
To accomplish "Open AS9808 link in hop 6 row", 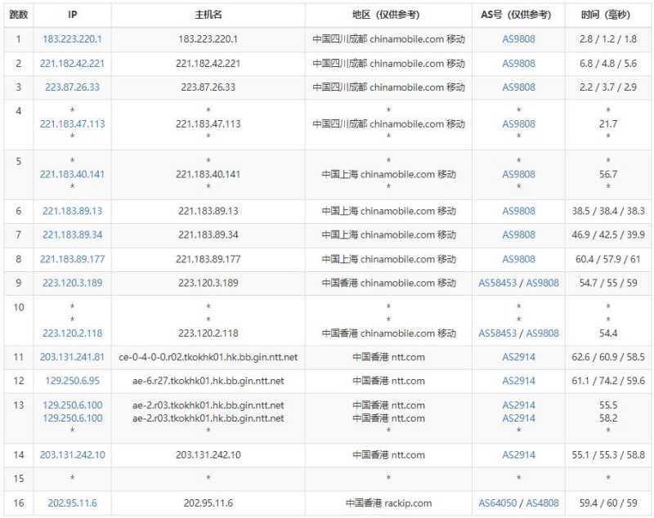I will [518, 211].
